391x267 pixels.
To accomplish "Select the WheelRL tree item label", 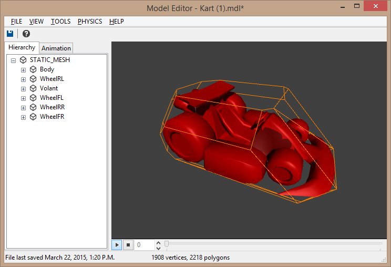I will pyautogui.click(x=52, y=79).
